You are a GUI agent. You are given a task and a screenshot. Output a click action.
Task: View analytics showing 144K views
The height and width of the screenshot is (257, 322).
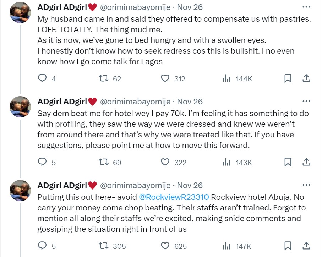(x=227, y=79)
